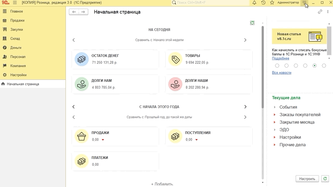Viewport: 333px width, 187px height.
Task: Open Настройки section in sidebar
Action: 33,75
